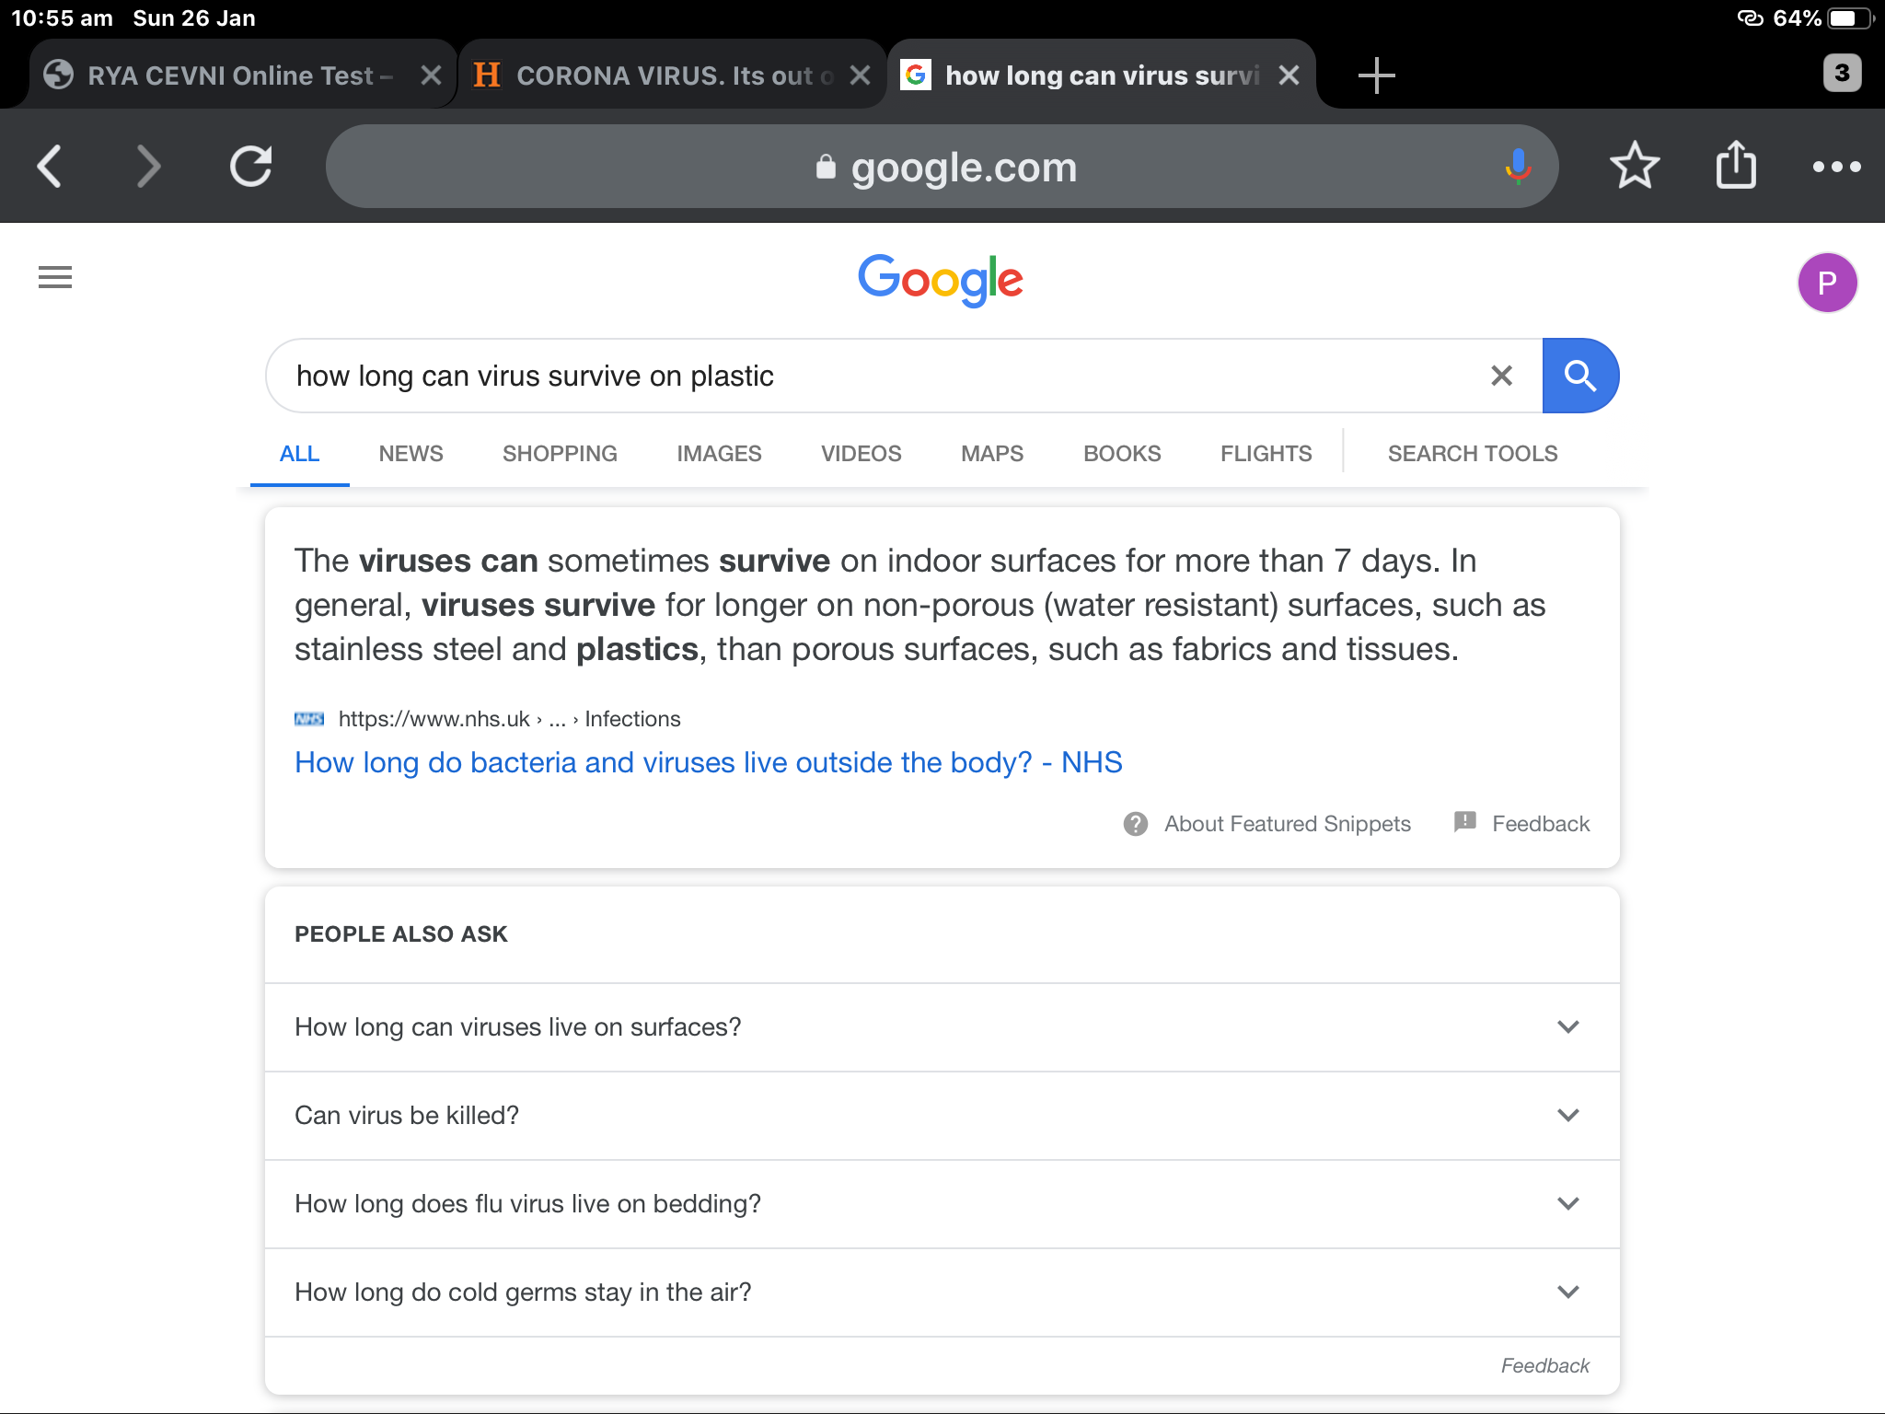This screenshot has height=1414, width=1885.
Task: Tap the browser back arrow
Action: click(50, 167)
